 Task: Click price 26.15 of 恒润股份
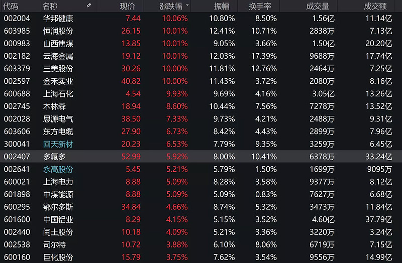click(131, 31)
